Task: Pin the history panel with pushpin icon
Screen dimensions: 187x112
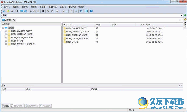Action: point(179,86)
